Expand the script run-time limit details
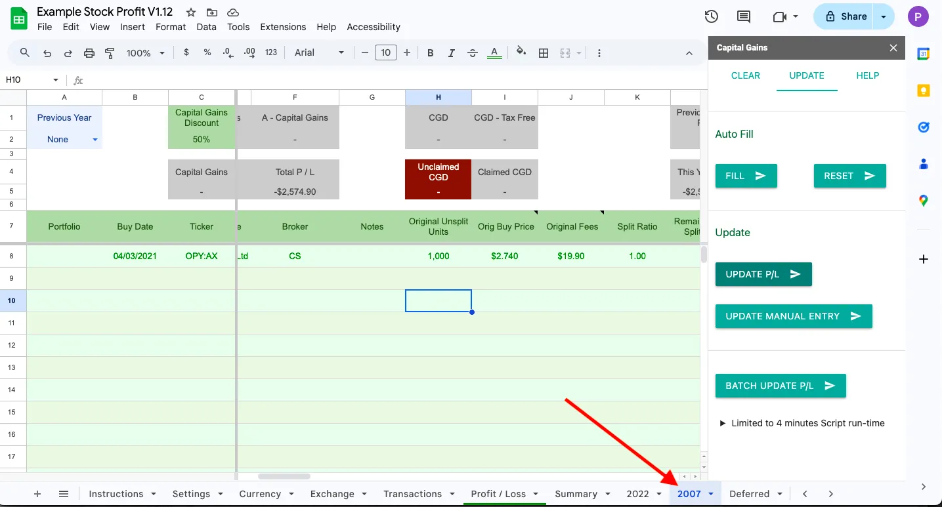The width and height of the screenshot is (942, 507). [723, 423]
